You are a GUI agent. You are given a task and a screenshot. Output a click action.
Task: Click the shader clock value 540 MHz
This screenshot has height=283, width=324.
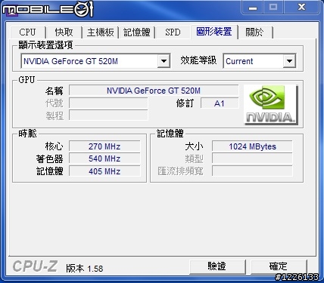104,158
